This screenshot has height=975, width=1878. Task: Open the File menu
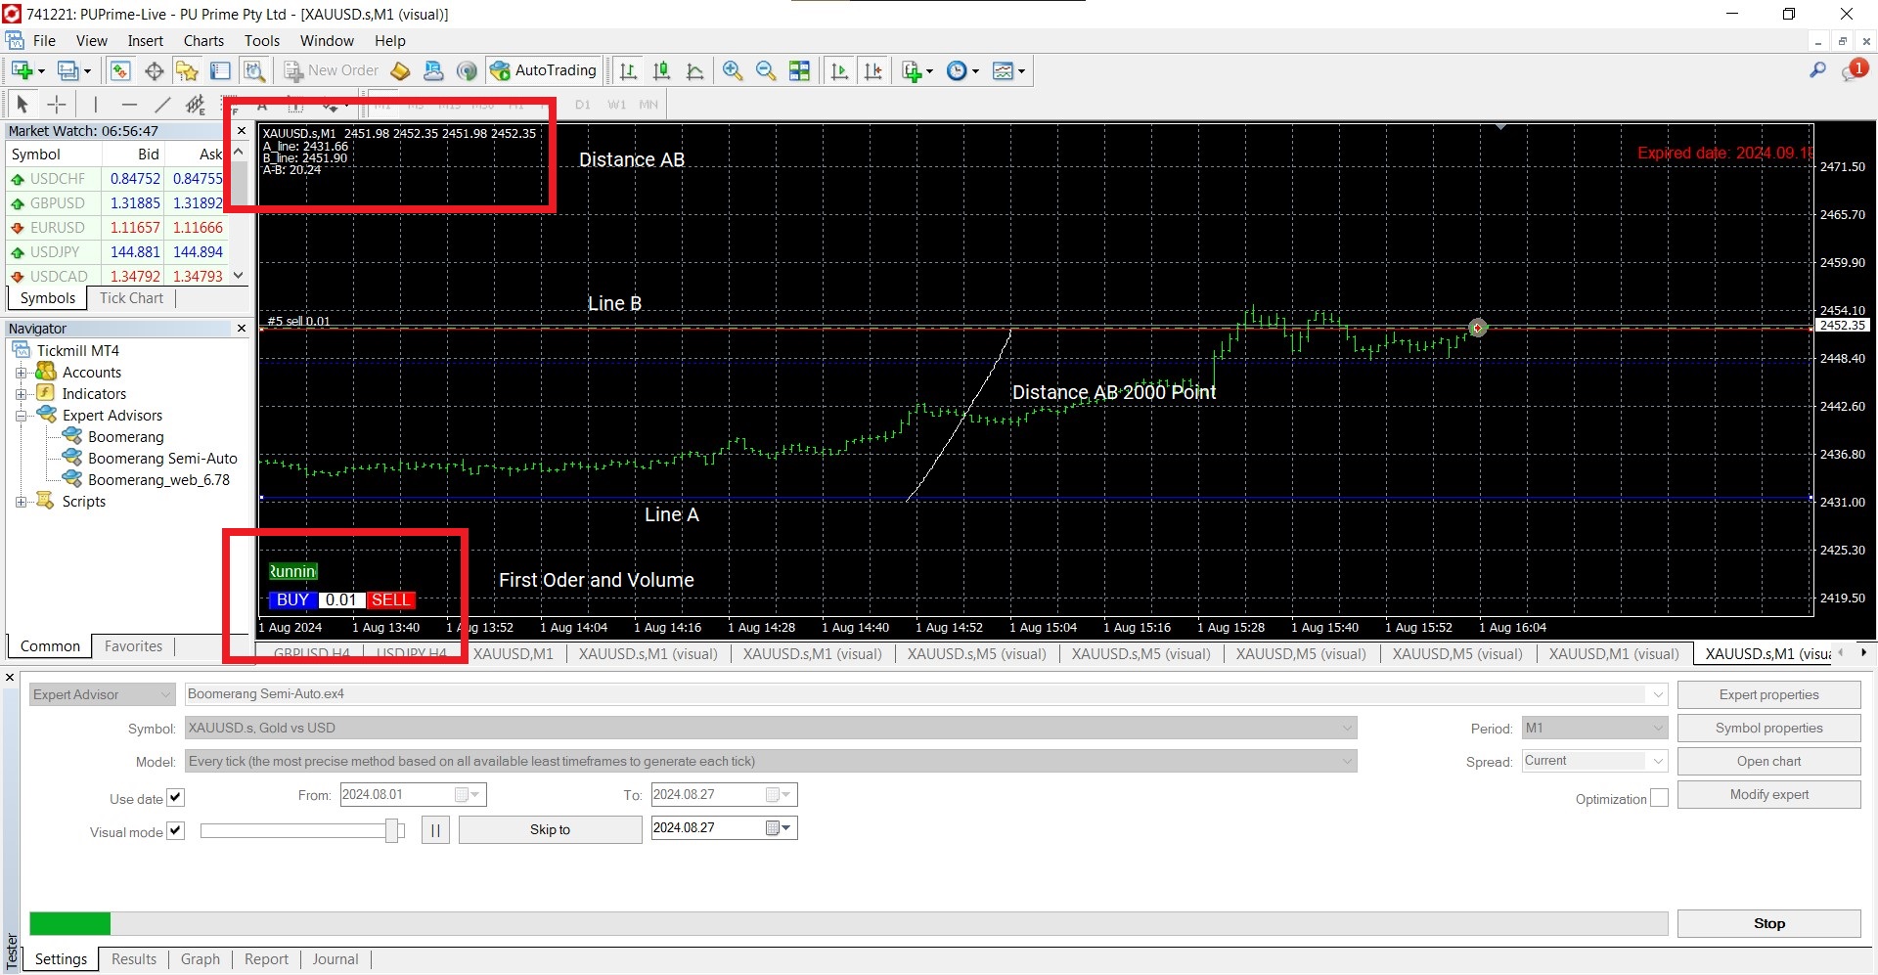pyautogui.click(x=44, y=40)
